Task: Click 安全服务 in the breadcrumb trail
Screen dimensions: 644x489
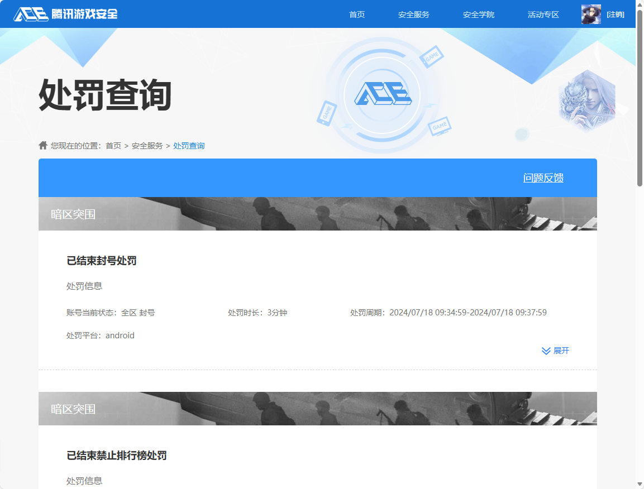Action: 146,145
